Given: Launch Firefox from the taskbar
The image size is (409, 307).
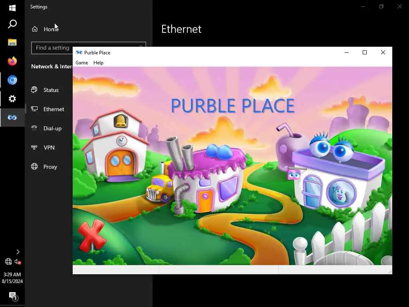Looking at the screenshot, I should 12,61.
